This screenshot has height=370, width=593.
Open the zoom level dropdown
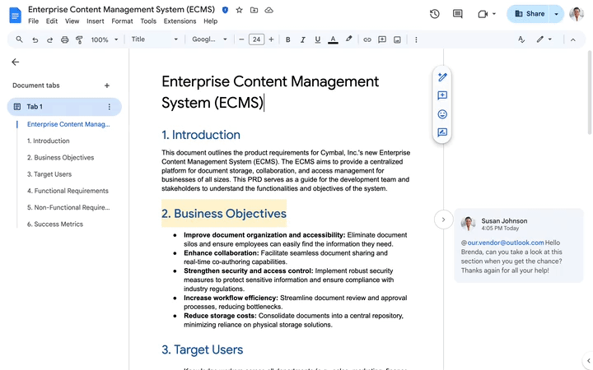click(105, 39)
